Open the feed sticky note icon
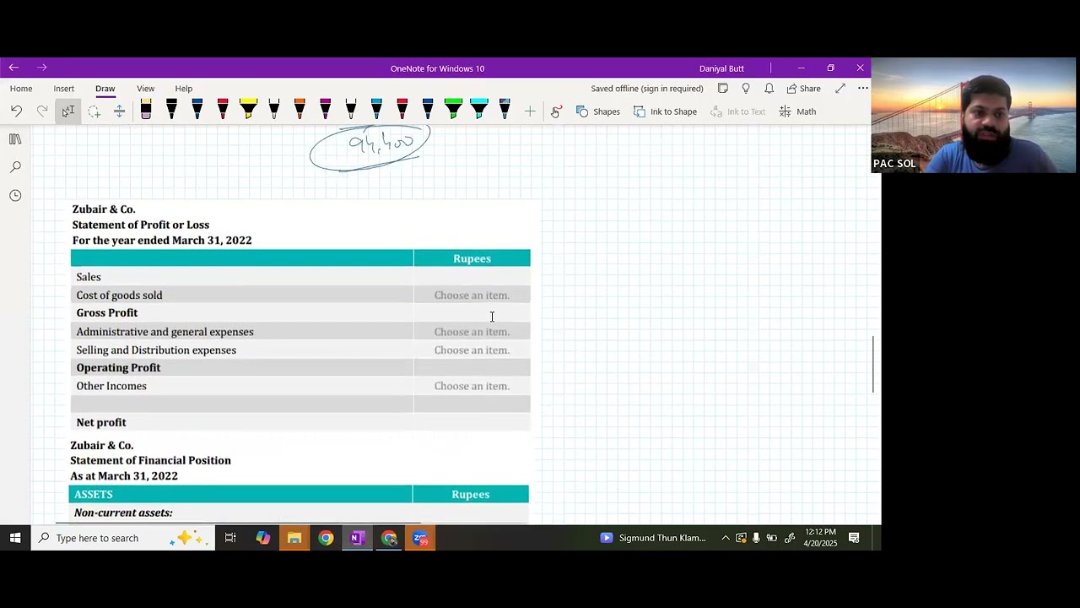The width and height of the screenshot is (1080, 608). [x=723, y=89]
